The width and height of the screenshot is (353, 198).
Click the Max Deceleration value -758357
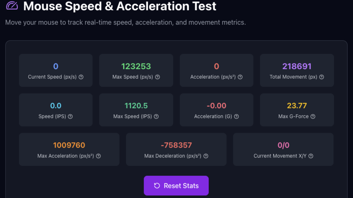[176, 145]
